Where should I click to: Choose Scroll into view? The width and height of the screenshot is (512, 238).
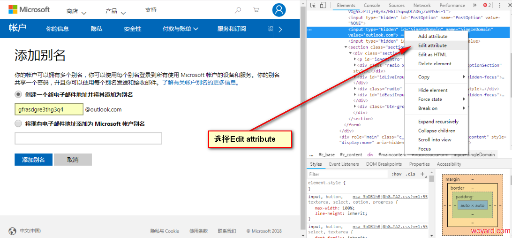coord(436,139)
